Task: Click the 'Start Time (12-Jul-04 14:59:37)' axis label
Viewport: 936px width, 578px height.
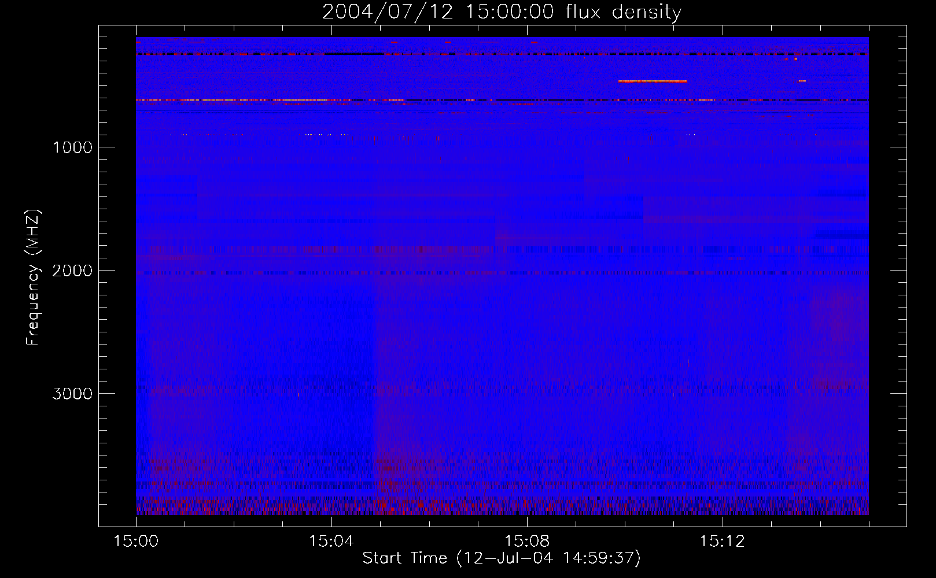Action: pos(502,558)
